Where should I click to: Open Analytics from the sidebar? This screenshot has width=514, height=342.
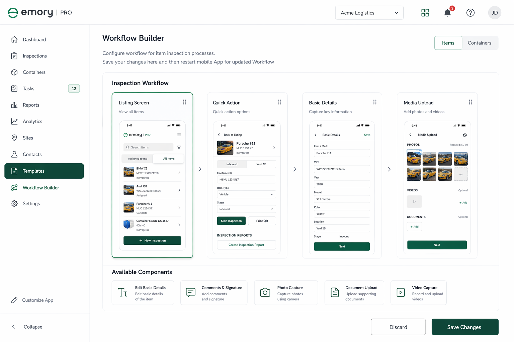click(32, 122)
